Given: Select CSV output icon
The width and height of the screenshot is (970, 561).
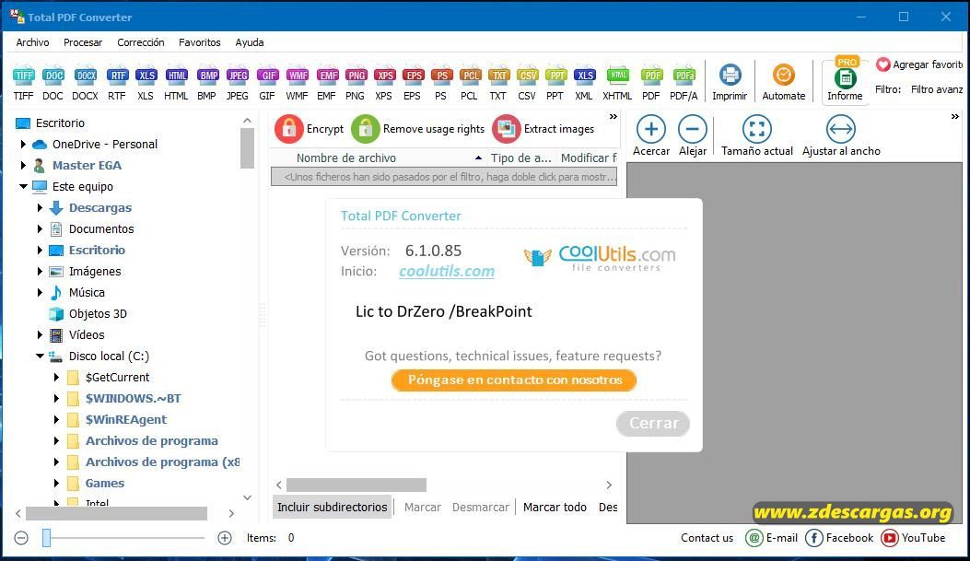Looking at the screenshot, I should 527,82.
